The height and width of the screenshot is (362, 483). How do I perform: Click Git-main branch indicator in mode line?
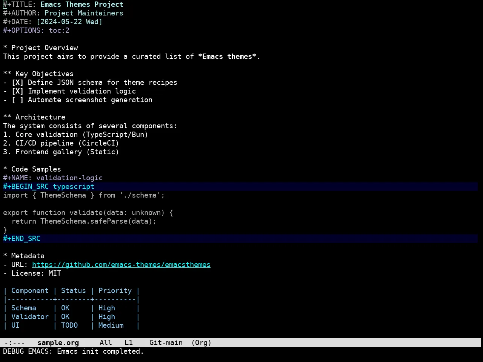click(x=166, y=343)
